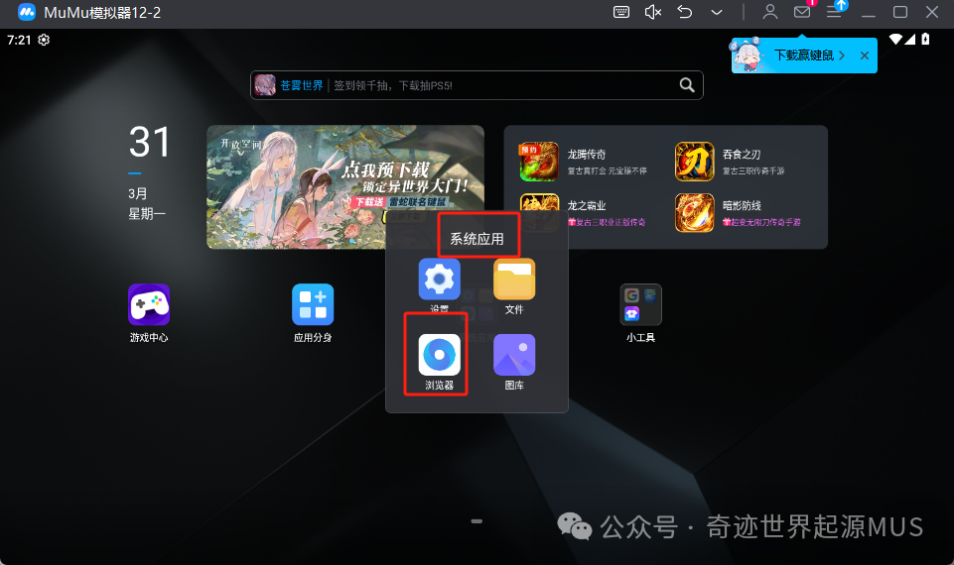The height and width of the screenshot is (565, 954).
Task: Click the 暗影防线 game title text
Action: tap(742, 206)
